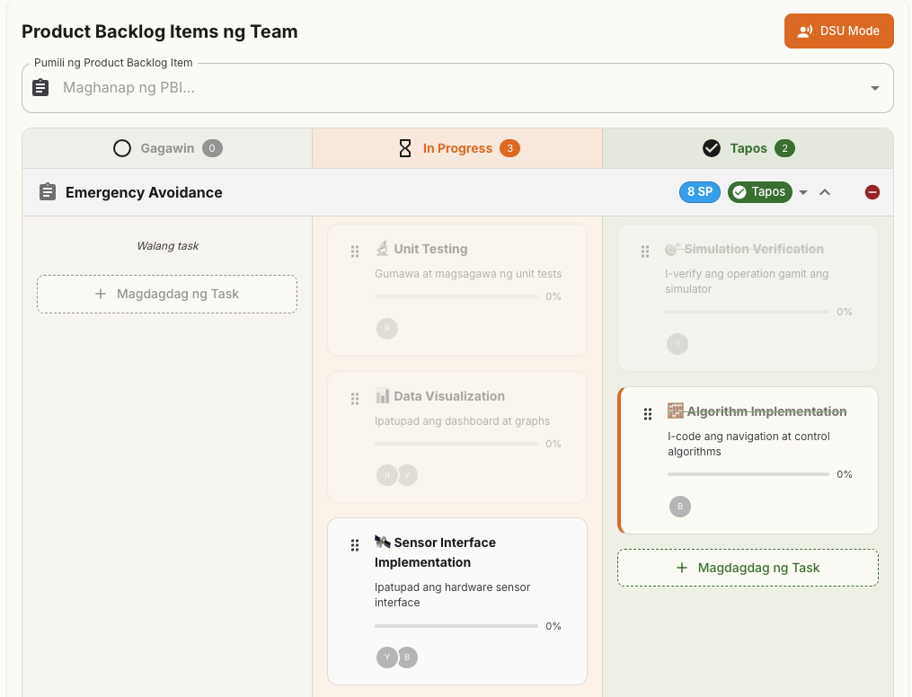The image size is (912, 697).
Task: Toggle assignee B on Algorithm Implementation card
Action: 680,507
